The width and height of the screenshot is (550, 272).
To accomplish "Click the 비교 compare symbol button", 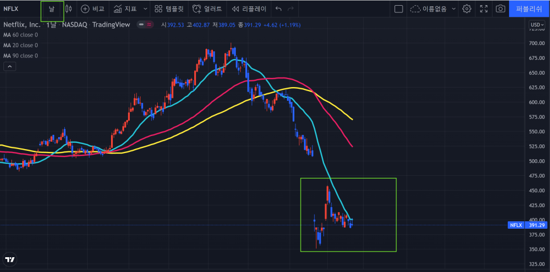I will [93, 9].
